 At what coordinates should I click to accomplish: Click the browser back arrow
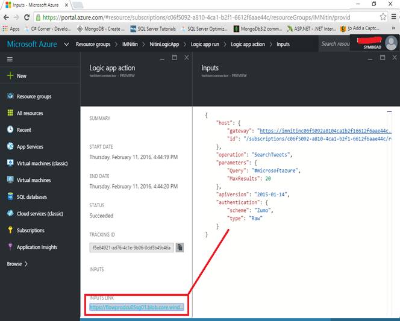[6, 17]
